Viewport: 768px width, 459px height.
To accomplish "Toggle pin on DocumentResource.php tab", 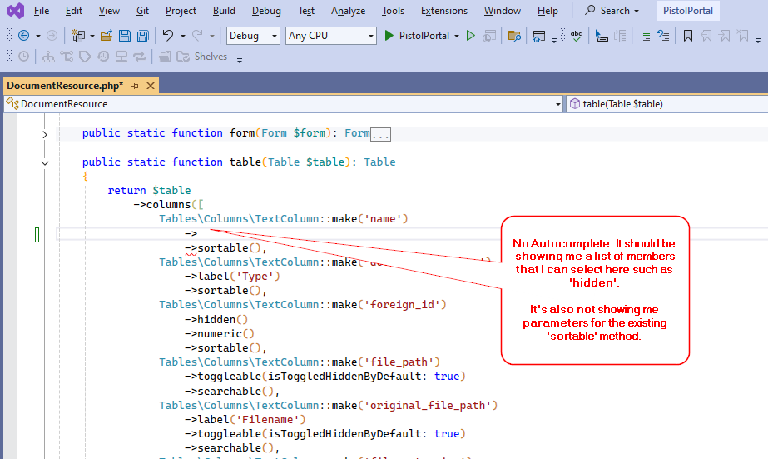I will (136, 85).
